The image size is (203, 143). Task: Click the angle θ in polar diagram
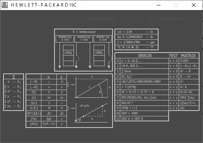coord(100,92)
